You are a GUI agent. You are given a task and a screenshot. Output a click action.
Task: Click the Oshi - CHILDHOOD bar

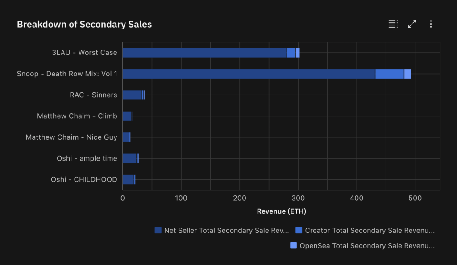pyautogui.click(x=128, y=180)
